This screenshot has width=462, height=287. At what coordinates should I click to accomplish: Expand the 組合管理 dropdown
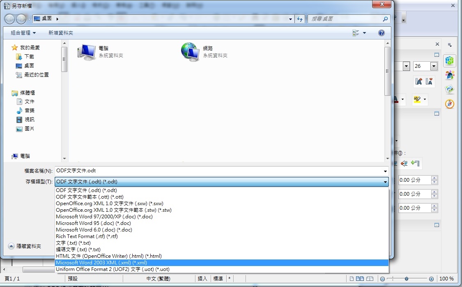tap(23, 33)
